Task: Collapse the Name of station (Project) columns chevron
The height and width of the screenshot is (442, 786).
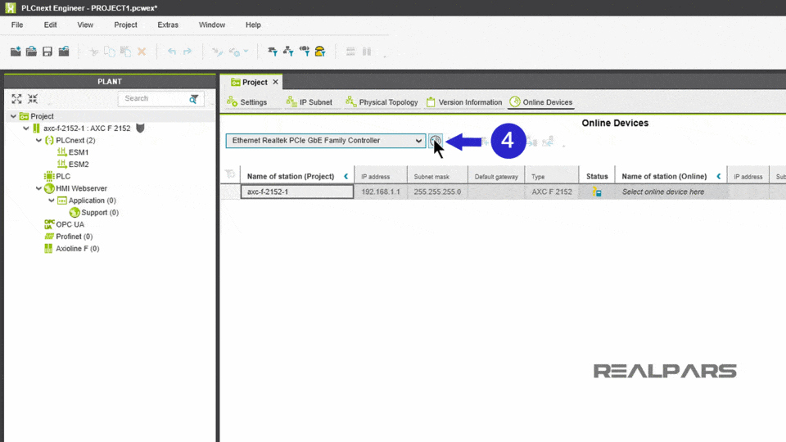Action: point(346,177)
